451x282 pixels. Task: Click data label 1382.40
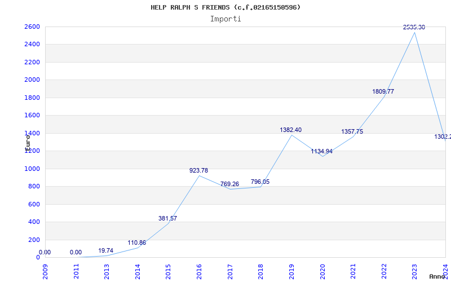[x=291, y=130]
